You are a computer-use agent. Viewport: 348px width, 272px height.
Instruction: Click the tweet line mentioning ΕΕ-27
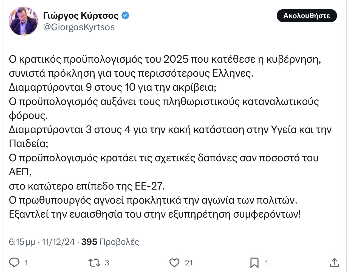tap(87, 186)
